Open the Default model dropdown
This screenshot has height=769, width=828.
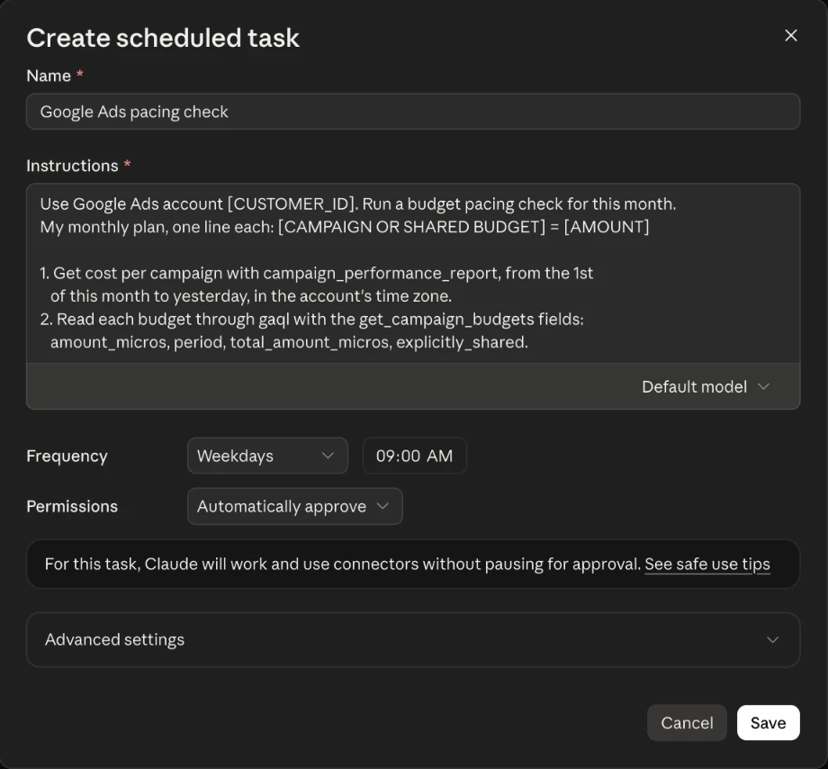[705, 386]
